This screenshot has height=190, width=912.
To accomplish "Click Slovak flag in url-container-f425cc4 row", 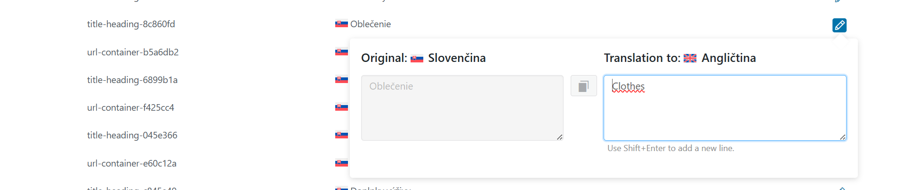I will 341,107.
